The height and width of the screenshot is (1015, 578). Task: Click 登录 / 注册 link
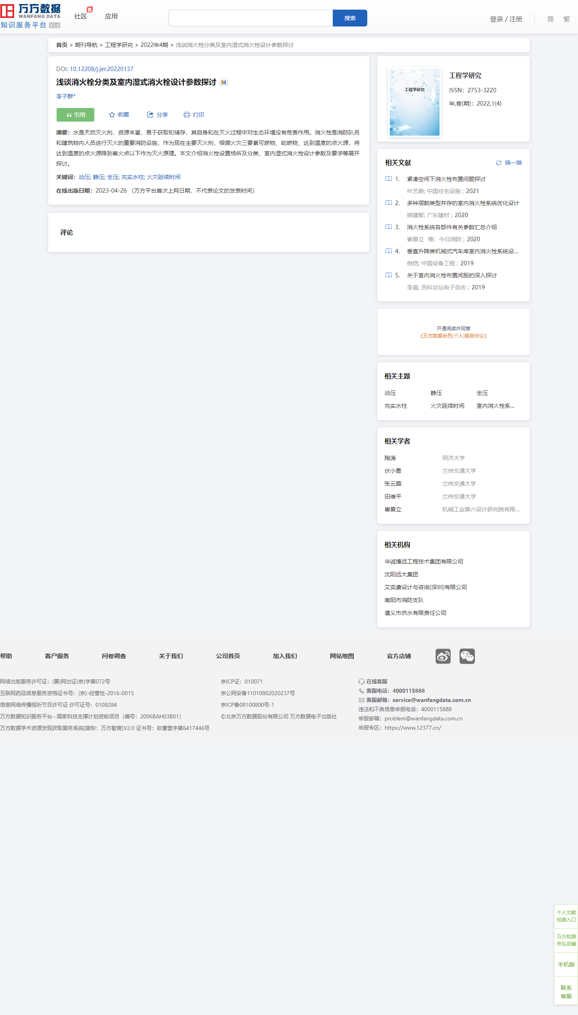click(506, 19)
